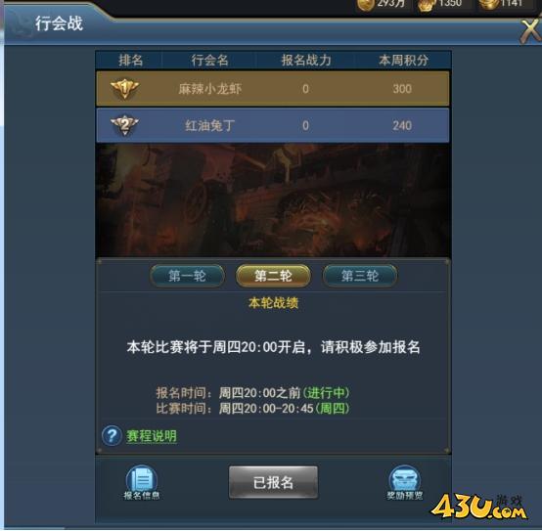Screen dimensions: 542x531
Task: Click the 行会名 column header
Action: [x=209, y=61]
